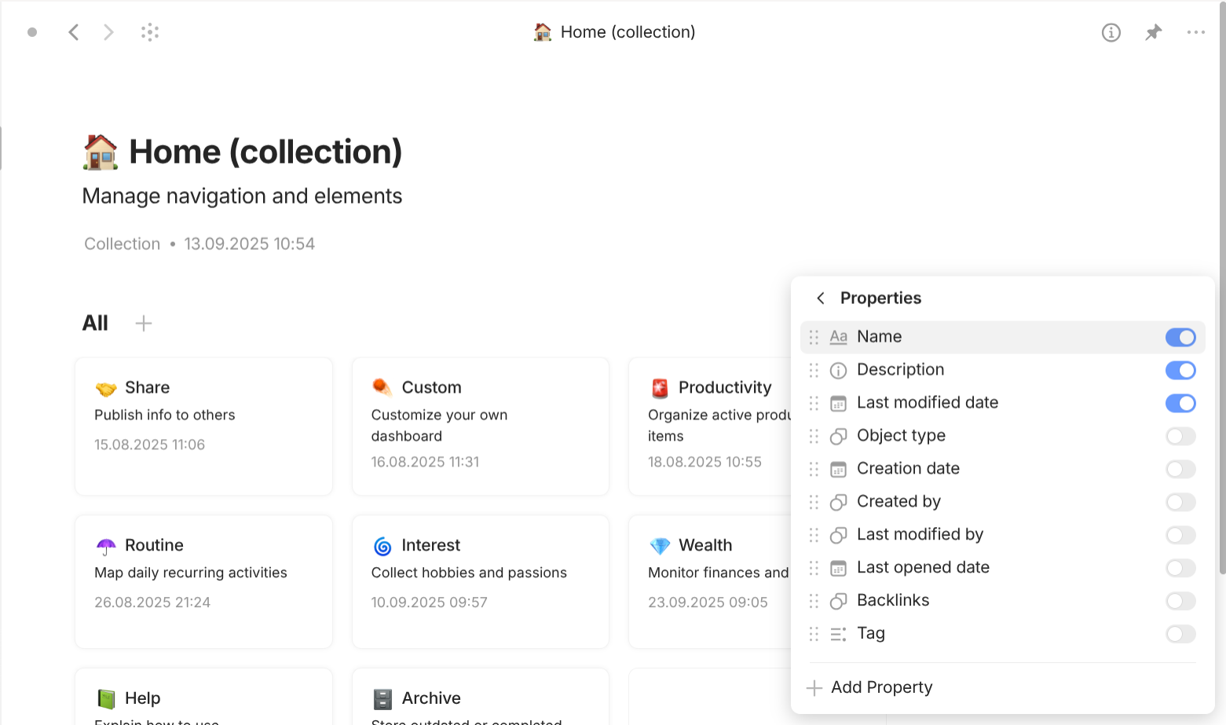The image size is (1226, 725).
Task: Click the Aa icon next to Name property
Action: 838,336
